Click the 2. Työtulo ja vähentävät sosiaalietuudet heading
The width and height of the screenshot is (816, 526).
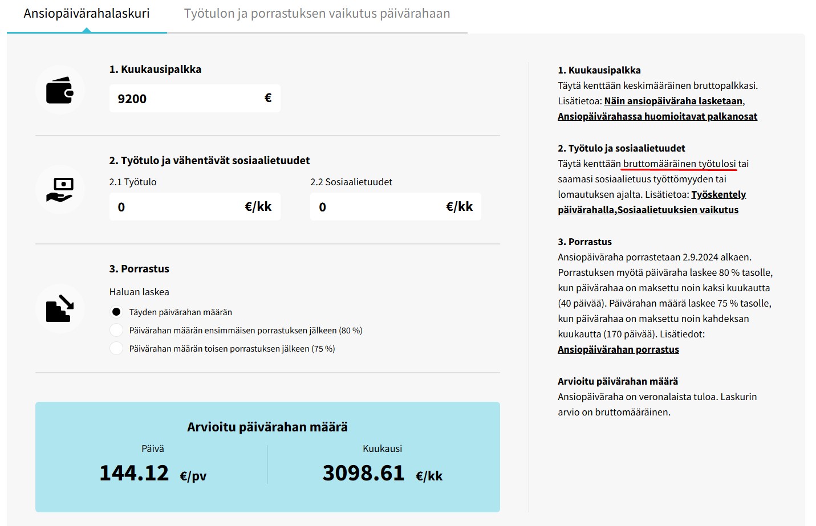click(209, 160)
